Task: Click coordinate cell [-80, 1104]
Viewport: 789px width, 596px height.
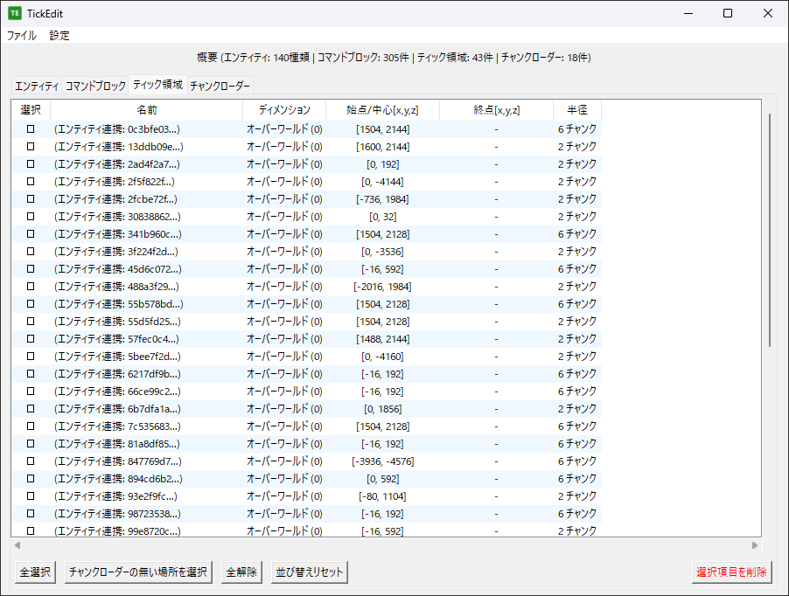Action: click(x=382, y=496)
